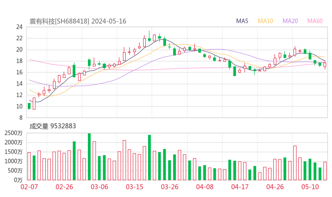Screen dimensions: 332x197
Task: Select the 04-08 date marker
Action: pos(205,187)
